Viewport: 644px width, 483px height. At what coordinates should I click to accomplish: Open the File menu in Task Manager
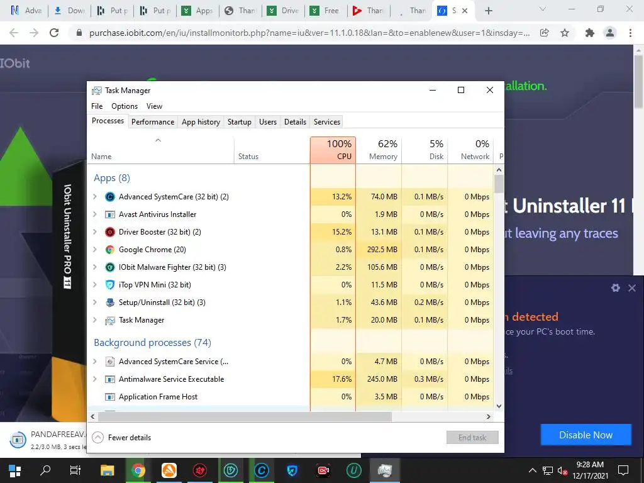97,106
